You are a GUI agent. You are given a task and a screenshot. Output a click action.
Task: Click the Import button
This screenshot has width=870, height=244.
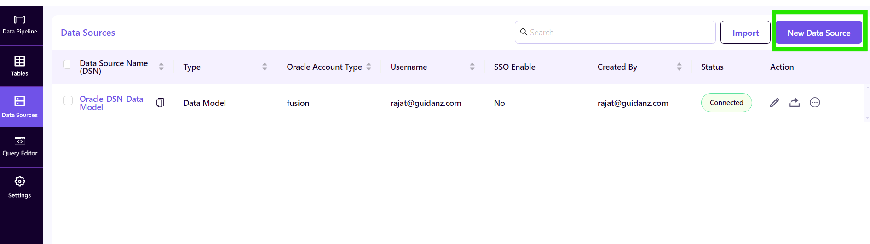[745, 33]
